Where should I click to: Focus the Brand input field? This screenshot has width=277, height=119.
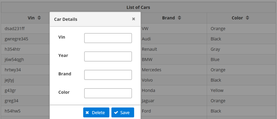[x=108, y=75]
